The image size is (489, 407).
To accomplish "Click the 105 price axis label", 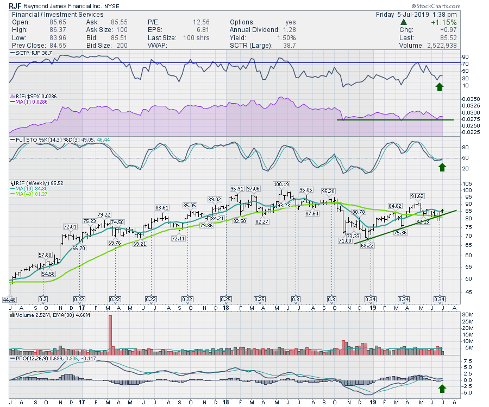I will click(x=467, y=184).
